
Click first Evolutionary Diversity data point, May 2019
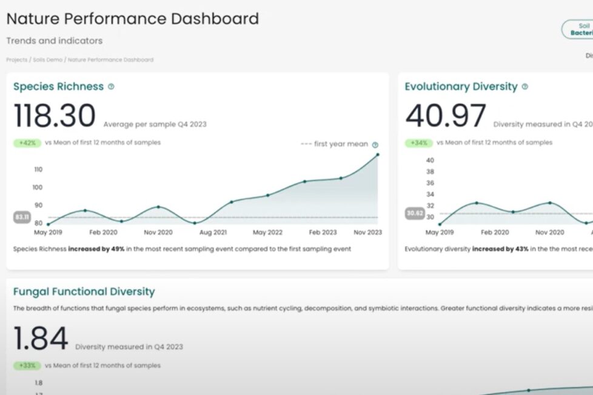click(440, 224)
